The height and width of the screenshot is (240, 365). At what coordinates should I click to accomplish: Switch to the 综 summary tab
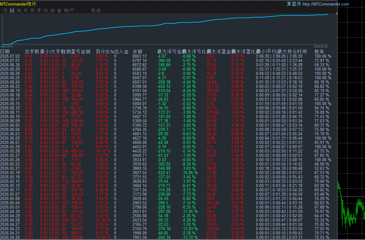pyautogui.click(x=5, y=10)
